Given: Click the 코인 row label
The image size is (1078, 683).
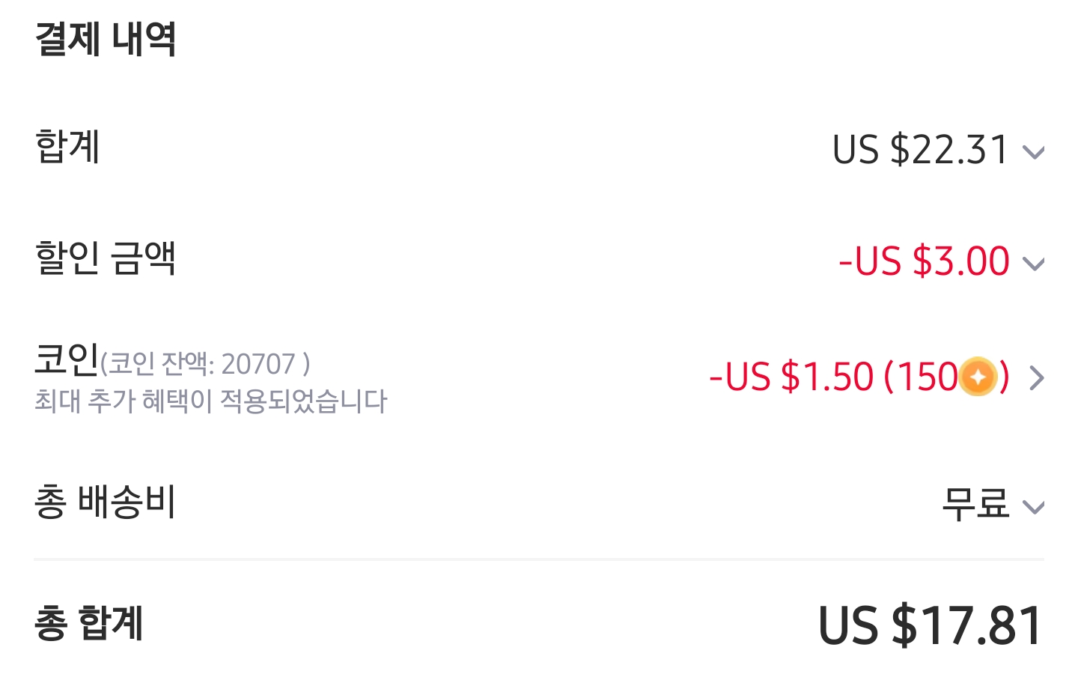Looking at the screenshot, I should pos(67,359).
